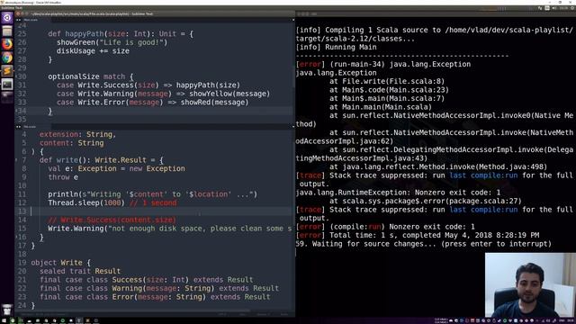Click 'at File.write(File.scala:8)' in terminal
Image resolution: width=576 pixels, height=324 pixels.
[x=387, y=81]
